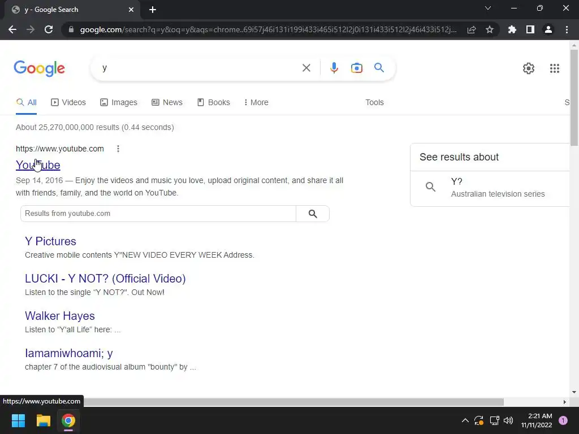Click the Google logo
The width and height of the screenshot is (579, 434).
[39, 68]
